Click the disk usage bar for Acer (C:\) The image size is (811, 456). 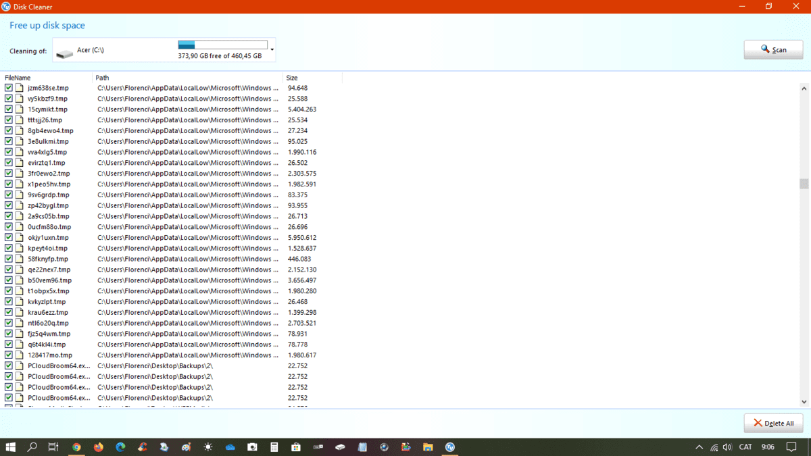222,45
